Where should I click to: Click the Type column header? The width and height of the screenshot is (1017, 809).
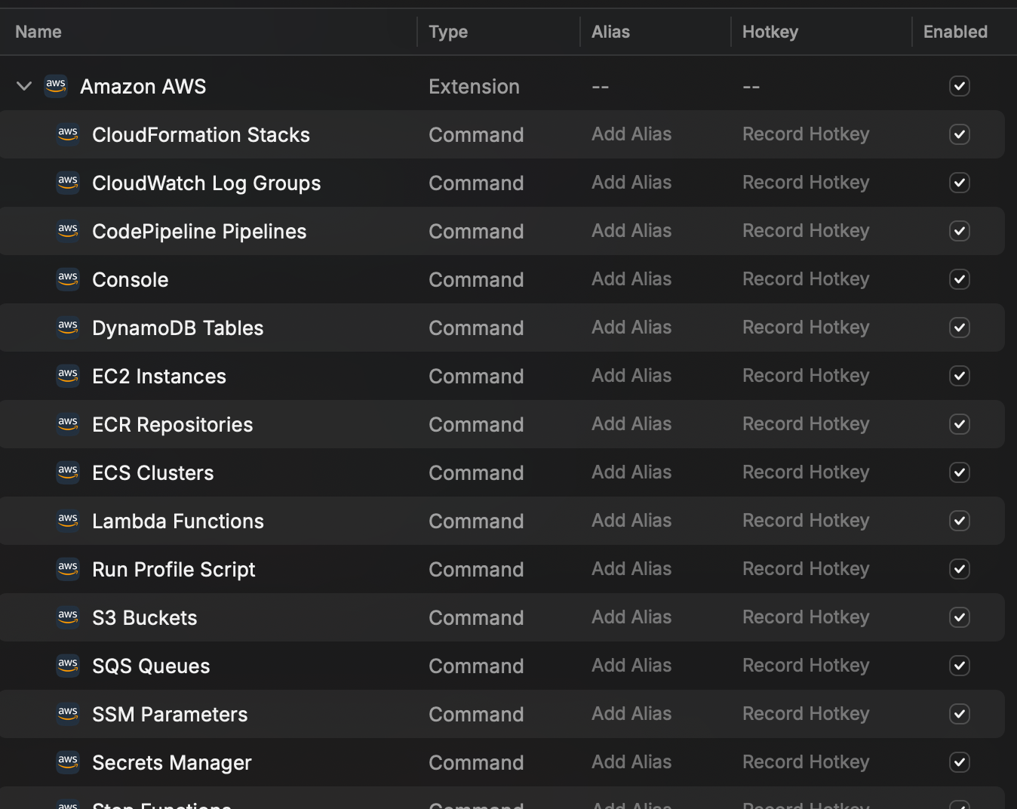click(x=448, y=32)
